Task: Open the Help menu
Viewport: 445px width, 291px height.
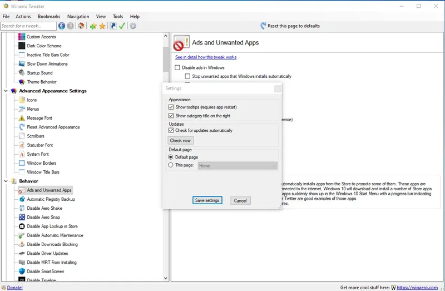Action: coord(135,17)
